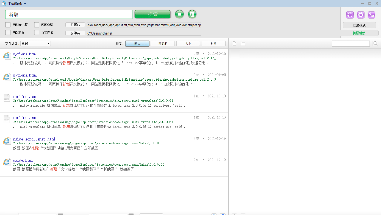Open the 文件类型 file type dropdown

point(36,43)
